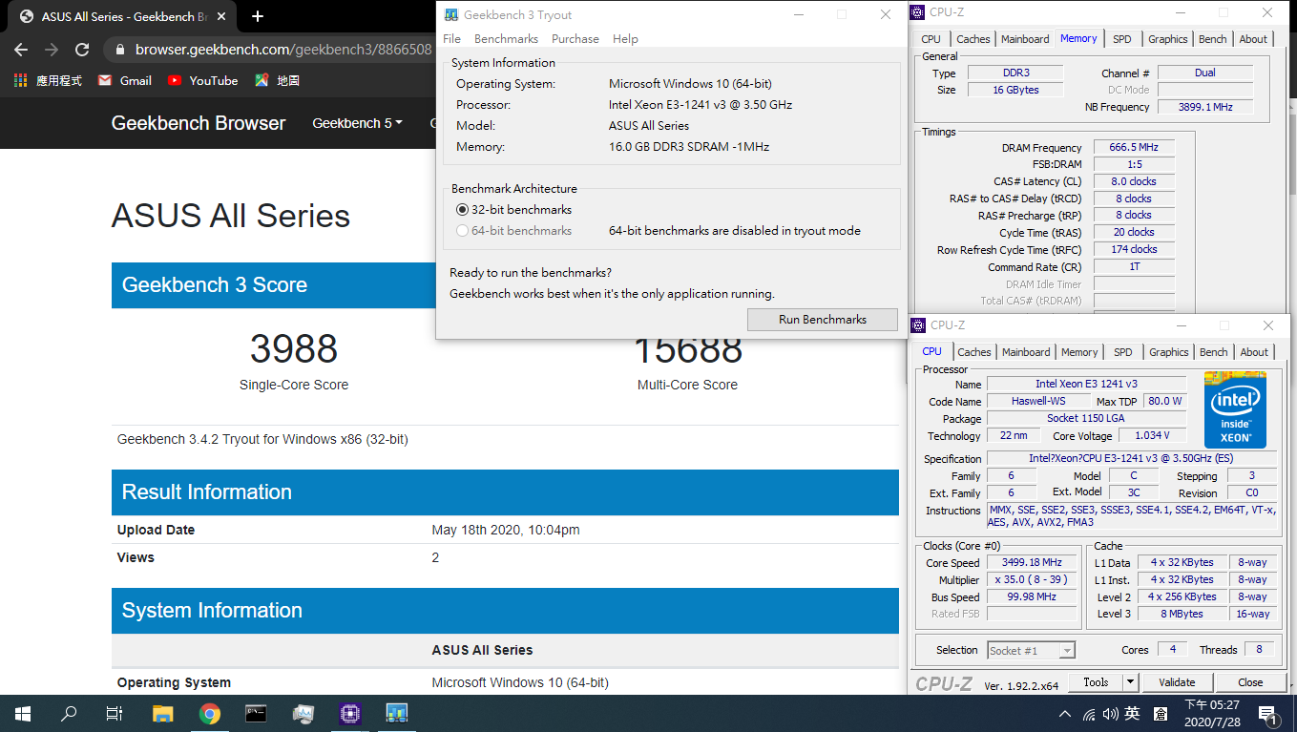Viewport: 1297px width, 732px height.
Task: Open Purchase menu in Geekbench 3 Tryout
Action: coord(575,39)
